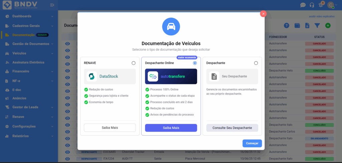Click the EM ANDAMENTO status badge
This screenshot has width=342, height=163.
319,138
